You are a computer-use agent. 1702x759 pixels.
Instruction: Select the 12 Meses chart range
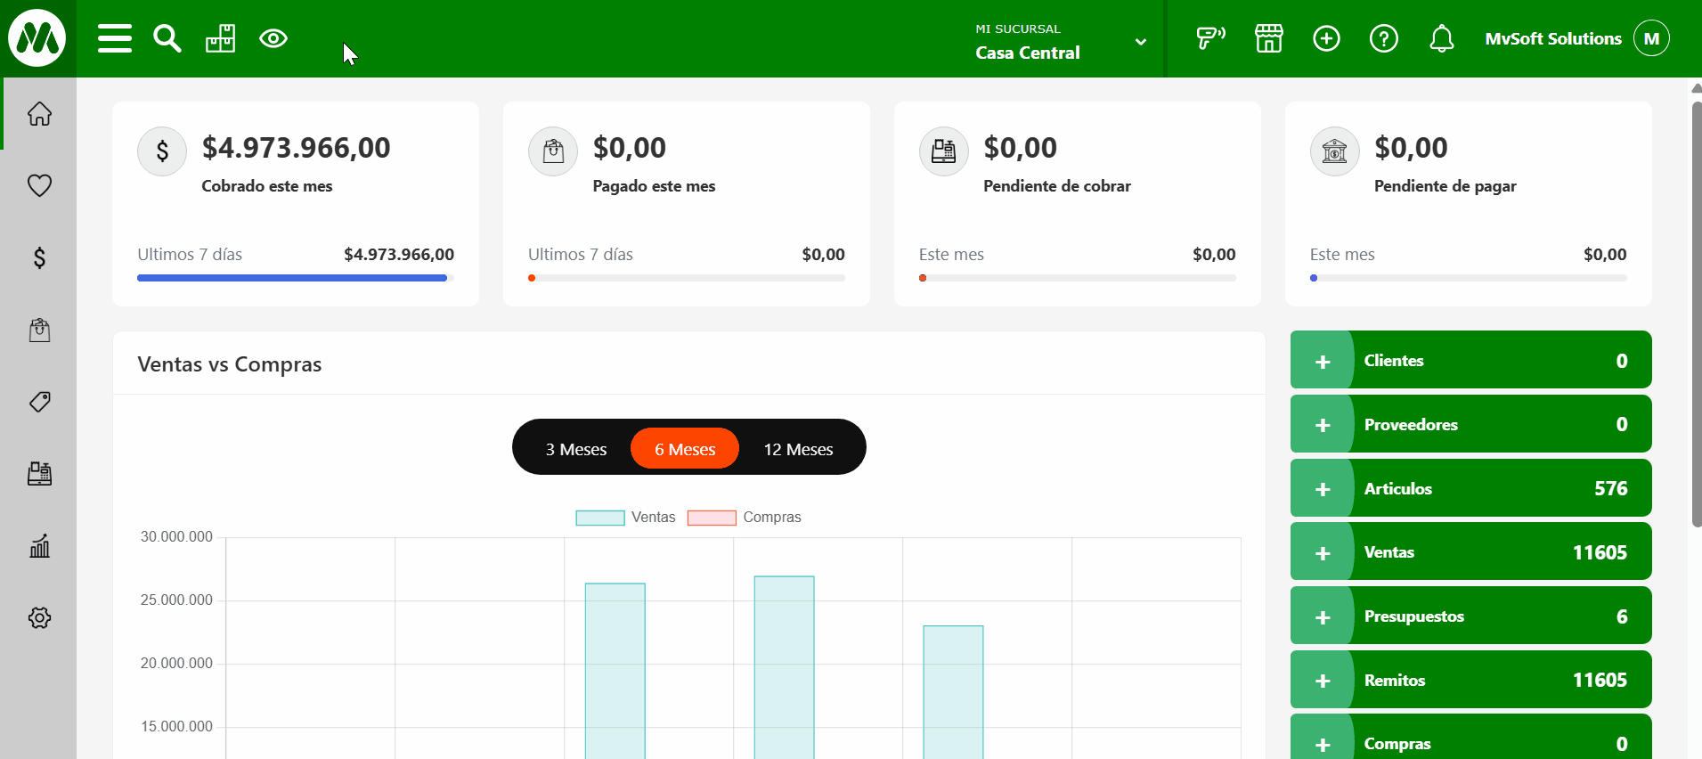(x=798, y=449)
